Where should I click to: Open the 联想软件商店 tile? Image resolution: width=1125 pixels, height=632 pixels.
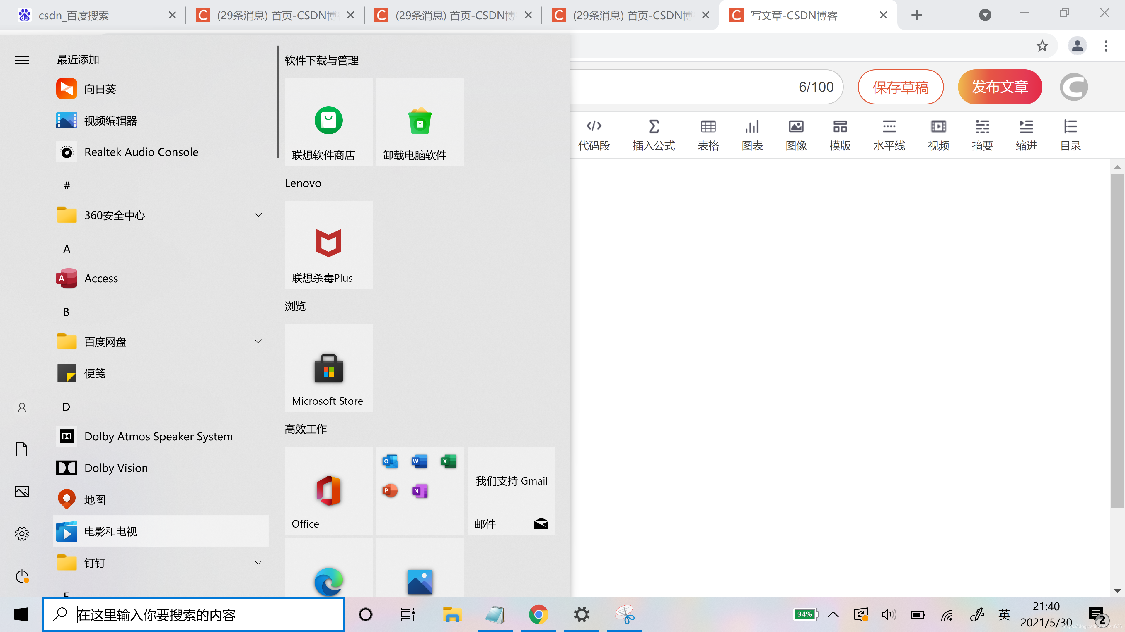click(x=328, y=122)
